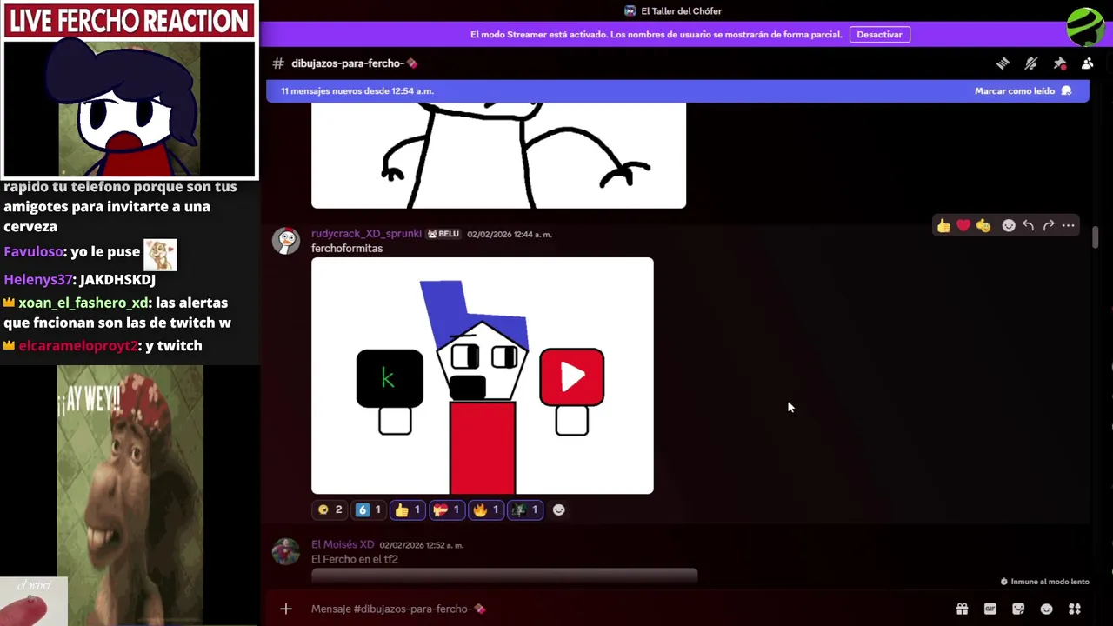
Task: Click the YouTube play icon in drawing
Action: 572,377
